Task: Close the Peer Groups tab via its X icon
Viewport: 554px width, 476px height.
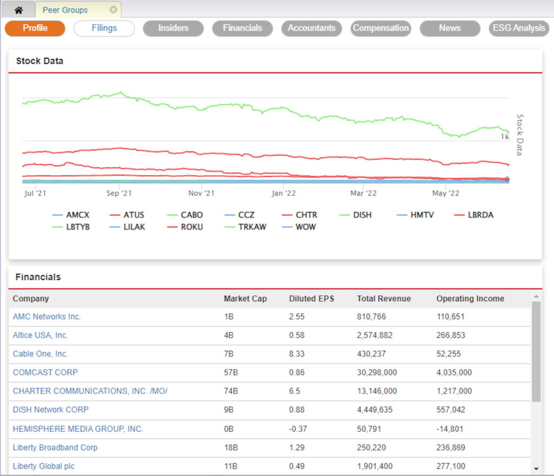Action: [x=113, y=9]
